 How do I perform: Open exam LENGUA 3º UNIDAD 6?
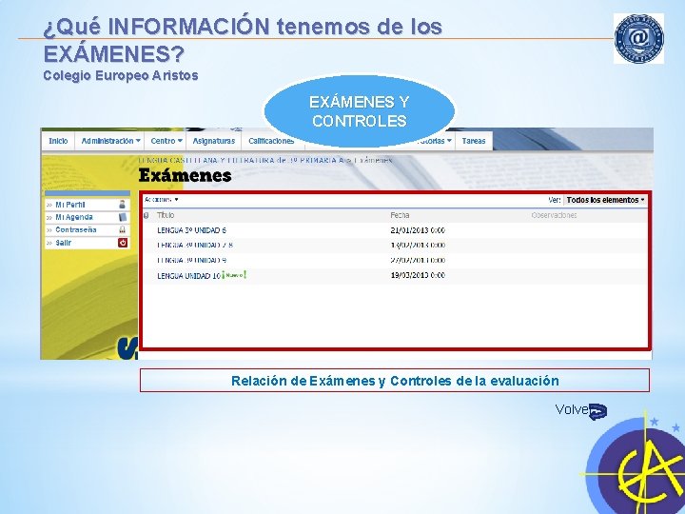tap(191, 230)
